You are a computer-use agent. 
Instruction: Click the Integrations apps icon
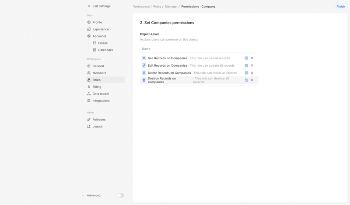tap(89, 101)
